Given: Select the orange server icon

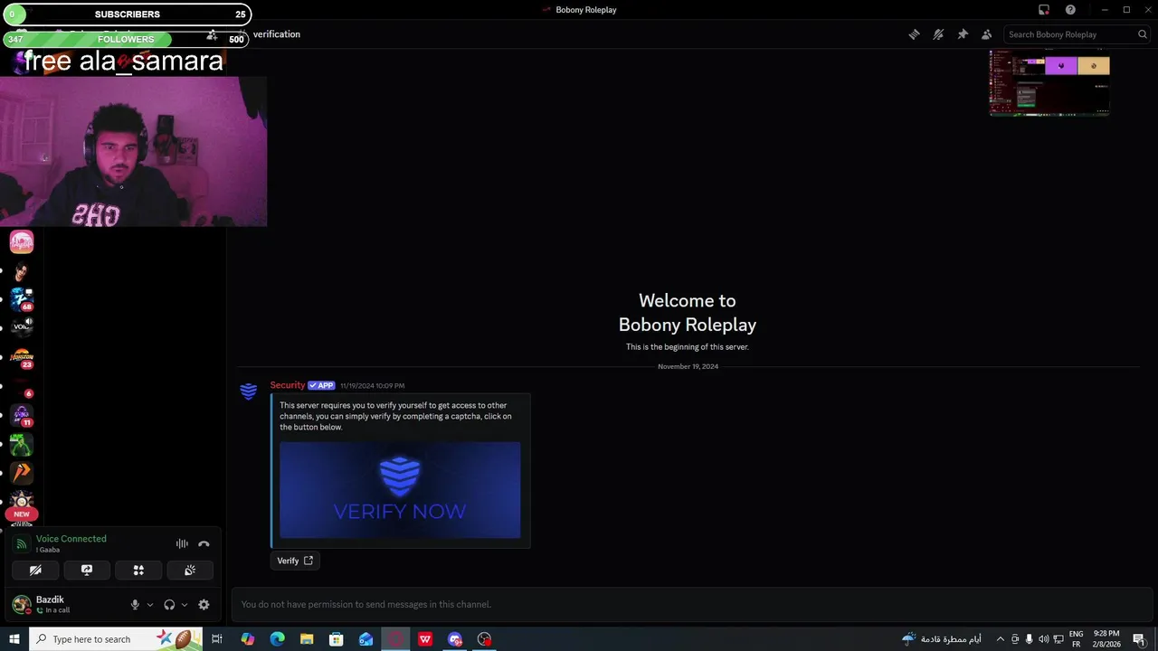Looking at the screenshot, I should [22, 472].
